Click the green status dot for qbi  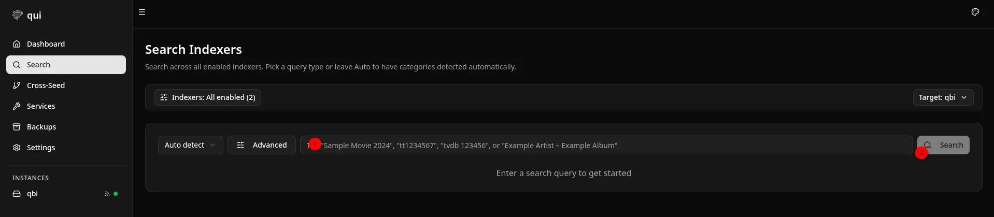point(116,194)
